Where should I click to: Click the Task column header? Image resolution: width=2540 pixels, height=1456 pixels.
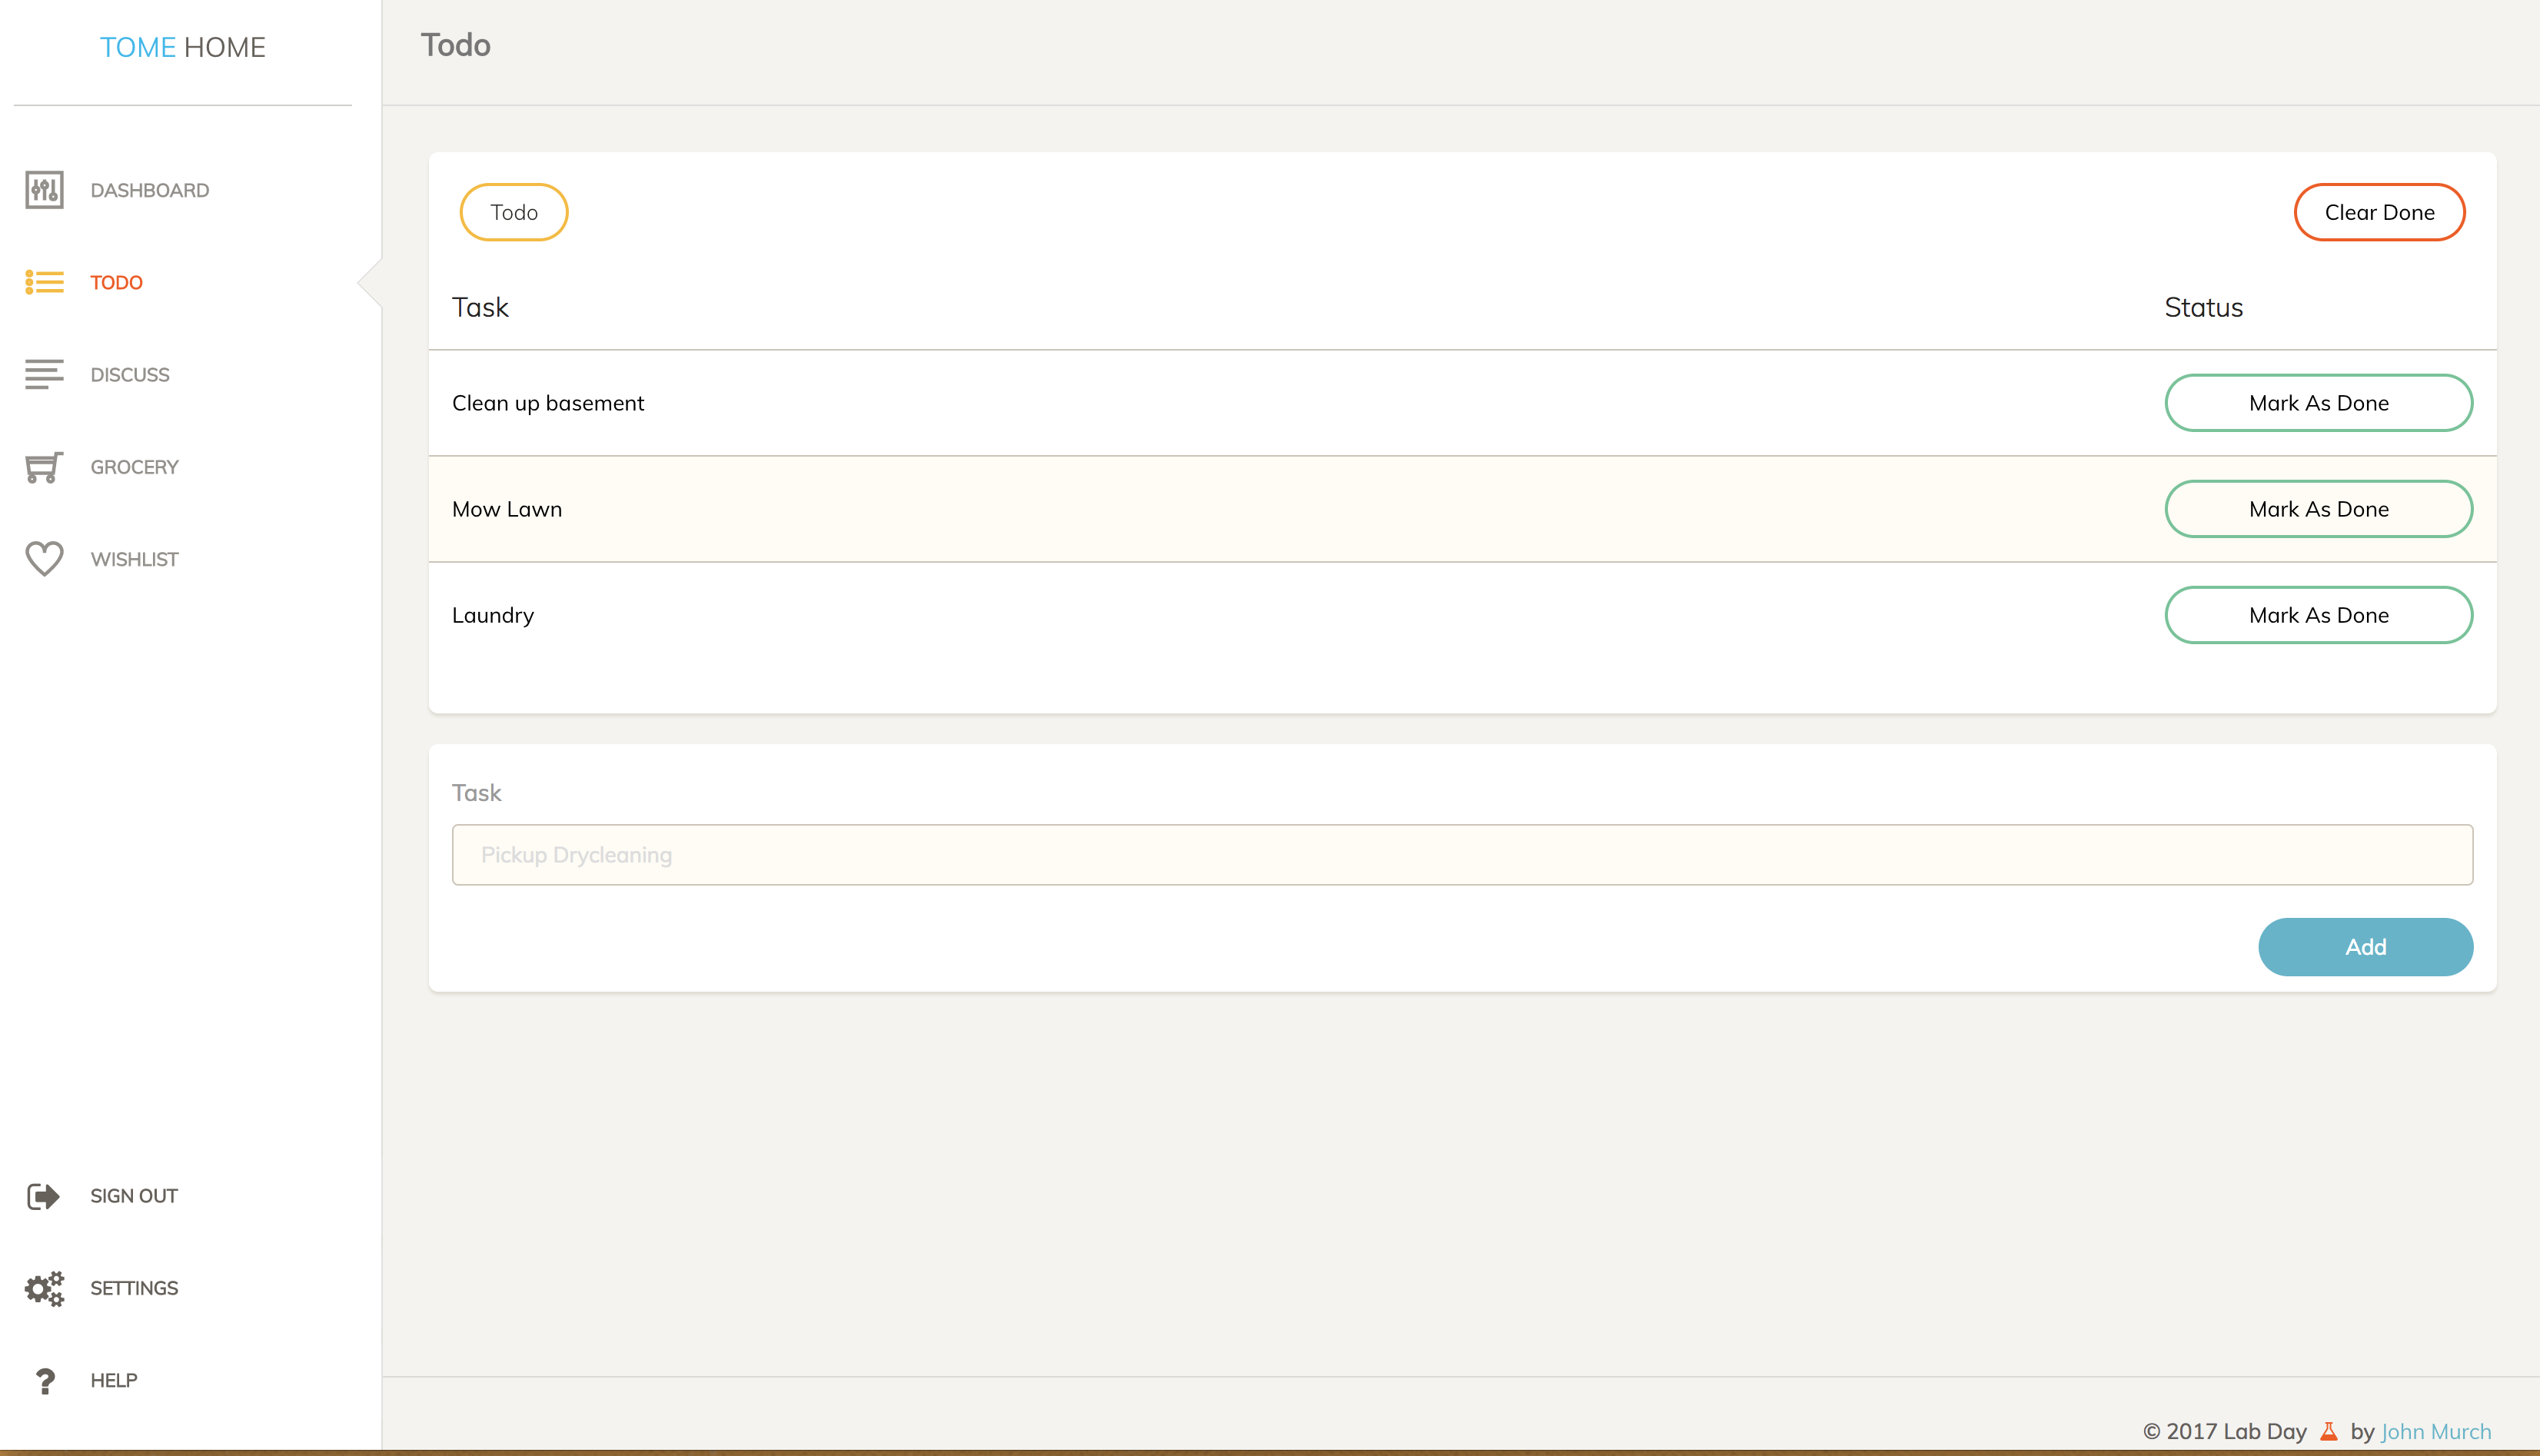click(480, 307)
